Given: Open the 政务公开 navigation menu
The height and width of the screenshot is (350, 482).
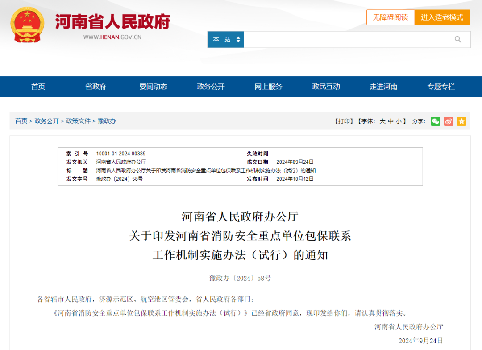Looking at the screenshot, I should 211,87.
